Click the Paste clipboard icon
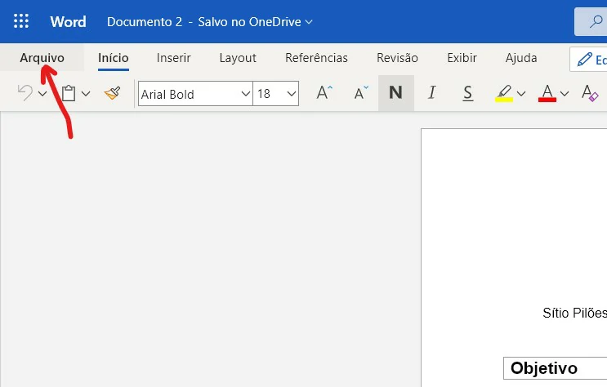Viewport: 607px width, 387px height. coord(69,93)
